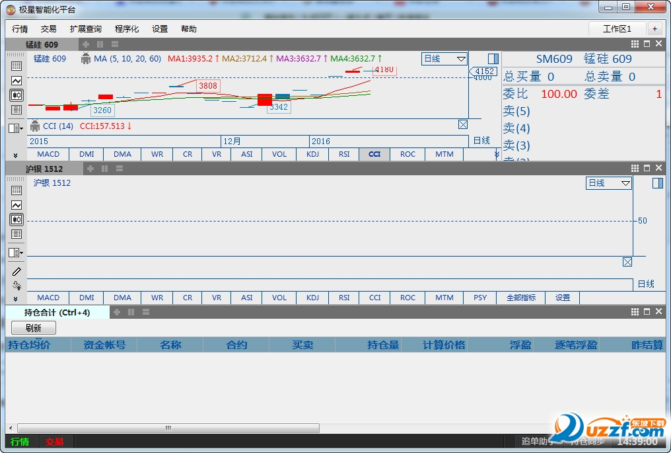The width and height of the screenshot is (671, 453).
Task: Open the 设置 menu in the menu bar
Action: [x=160, y=28]
